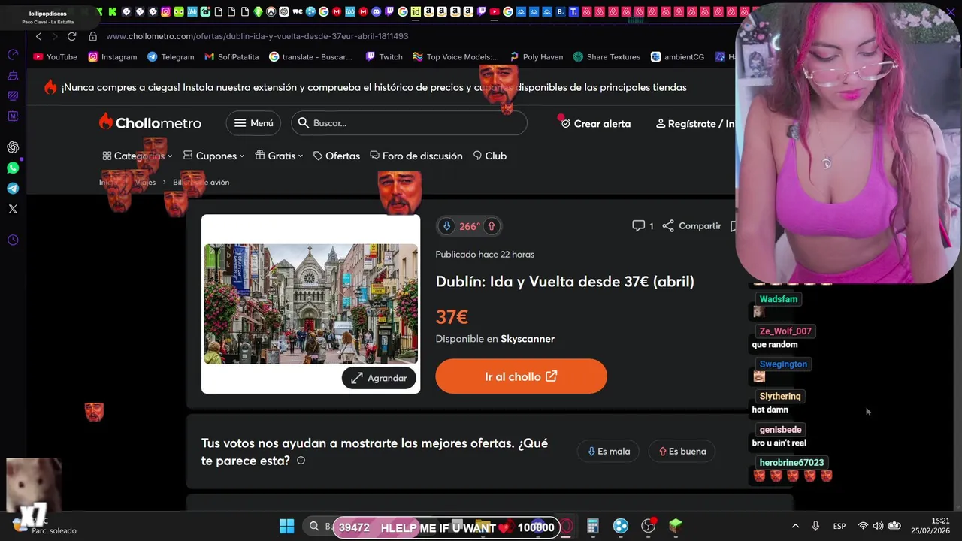Click the microphone icon in system tray
Image resolution: width=962 pixels, height=541 pixels.
(815, 526)
